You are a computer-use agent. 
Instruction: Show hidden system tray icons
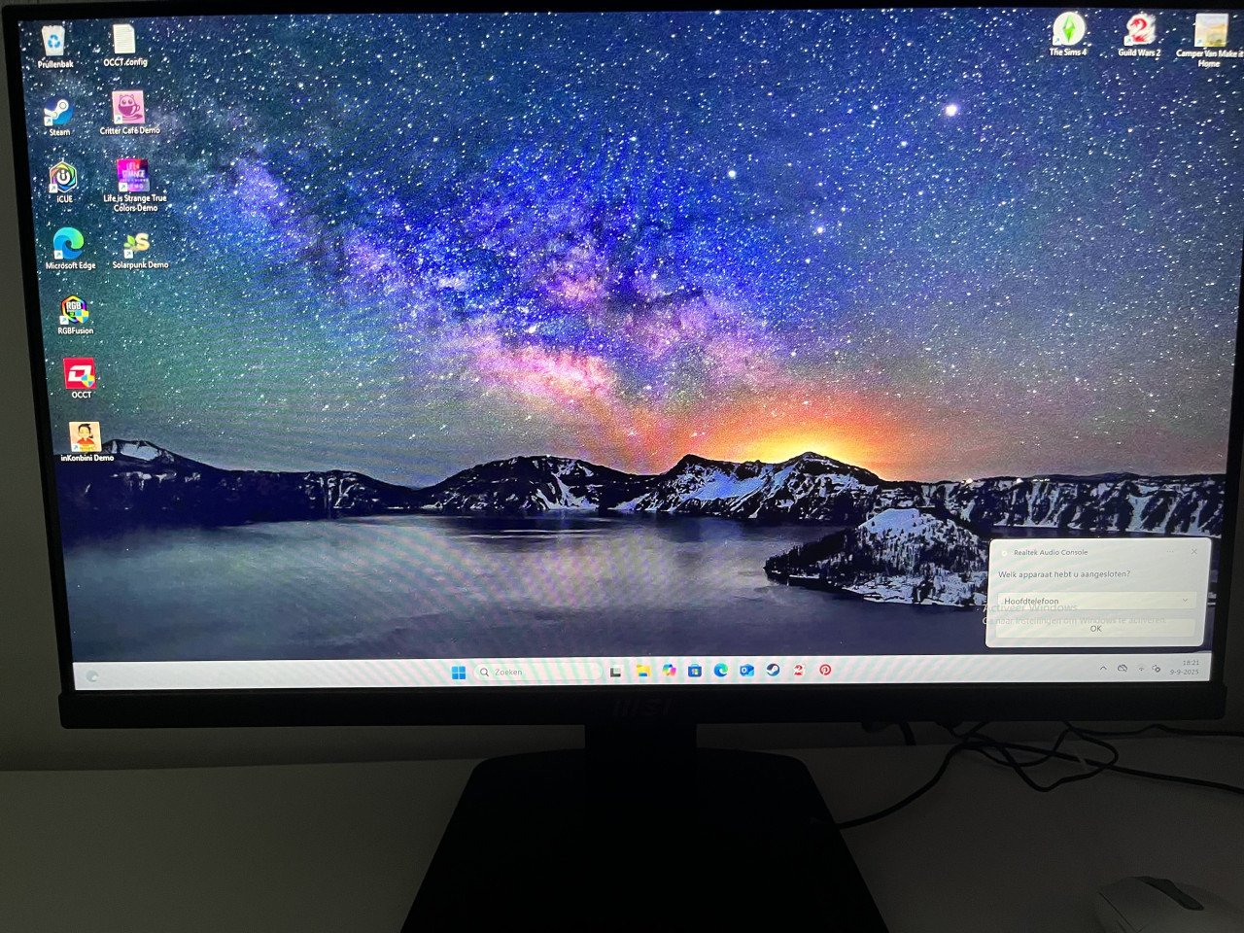(1103, 669)
